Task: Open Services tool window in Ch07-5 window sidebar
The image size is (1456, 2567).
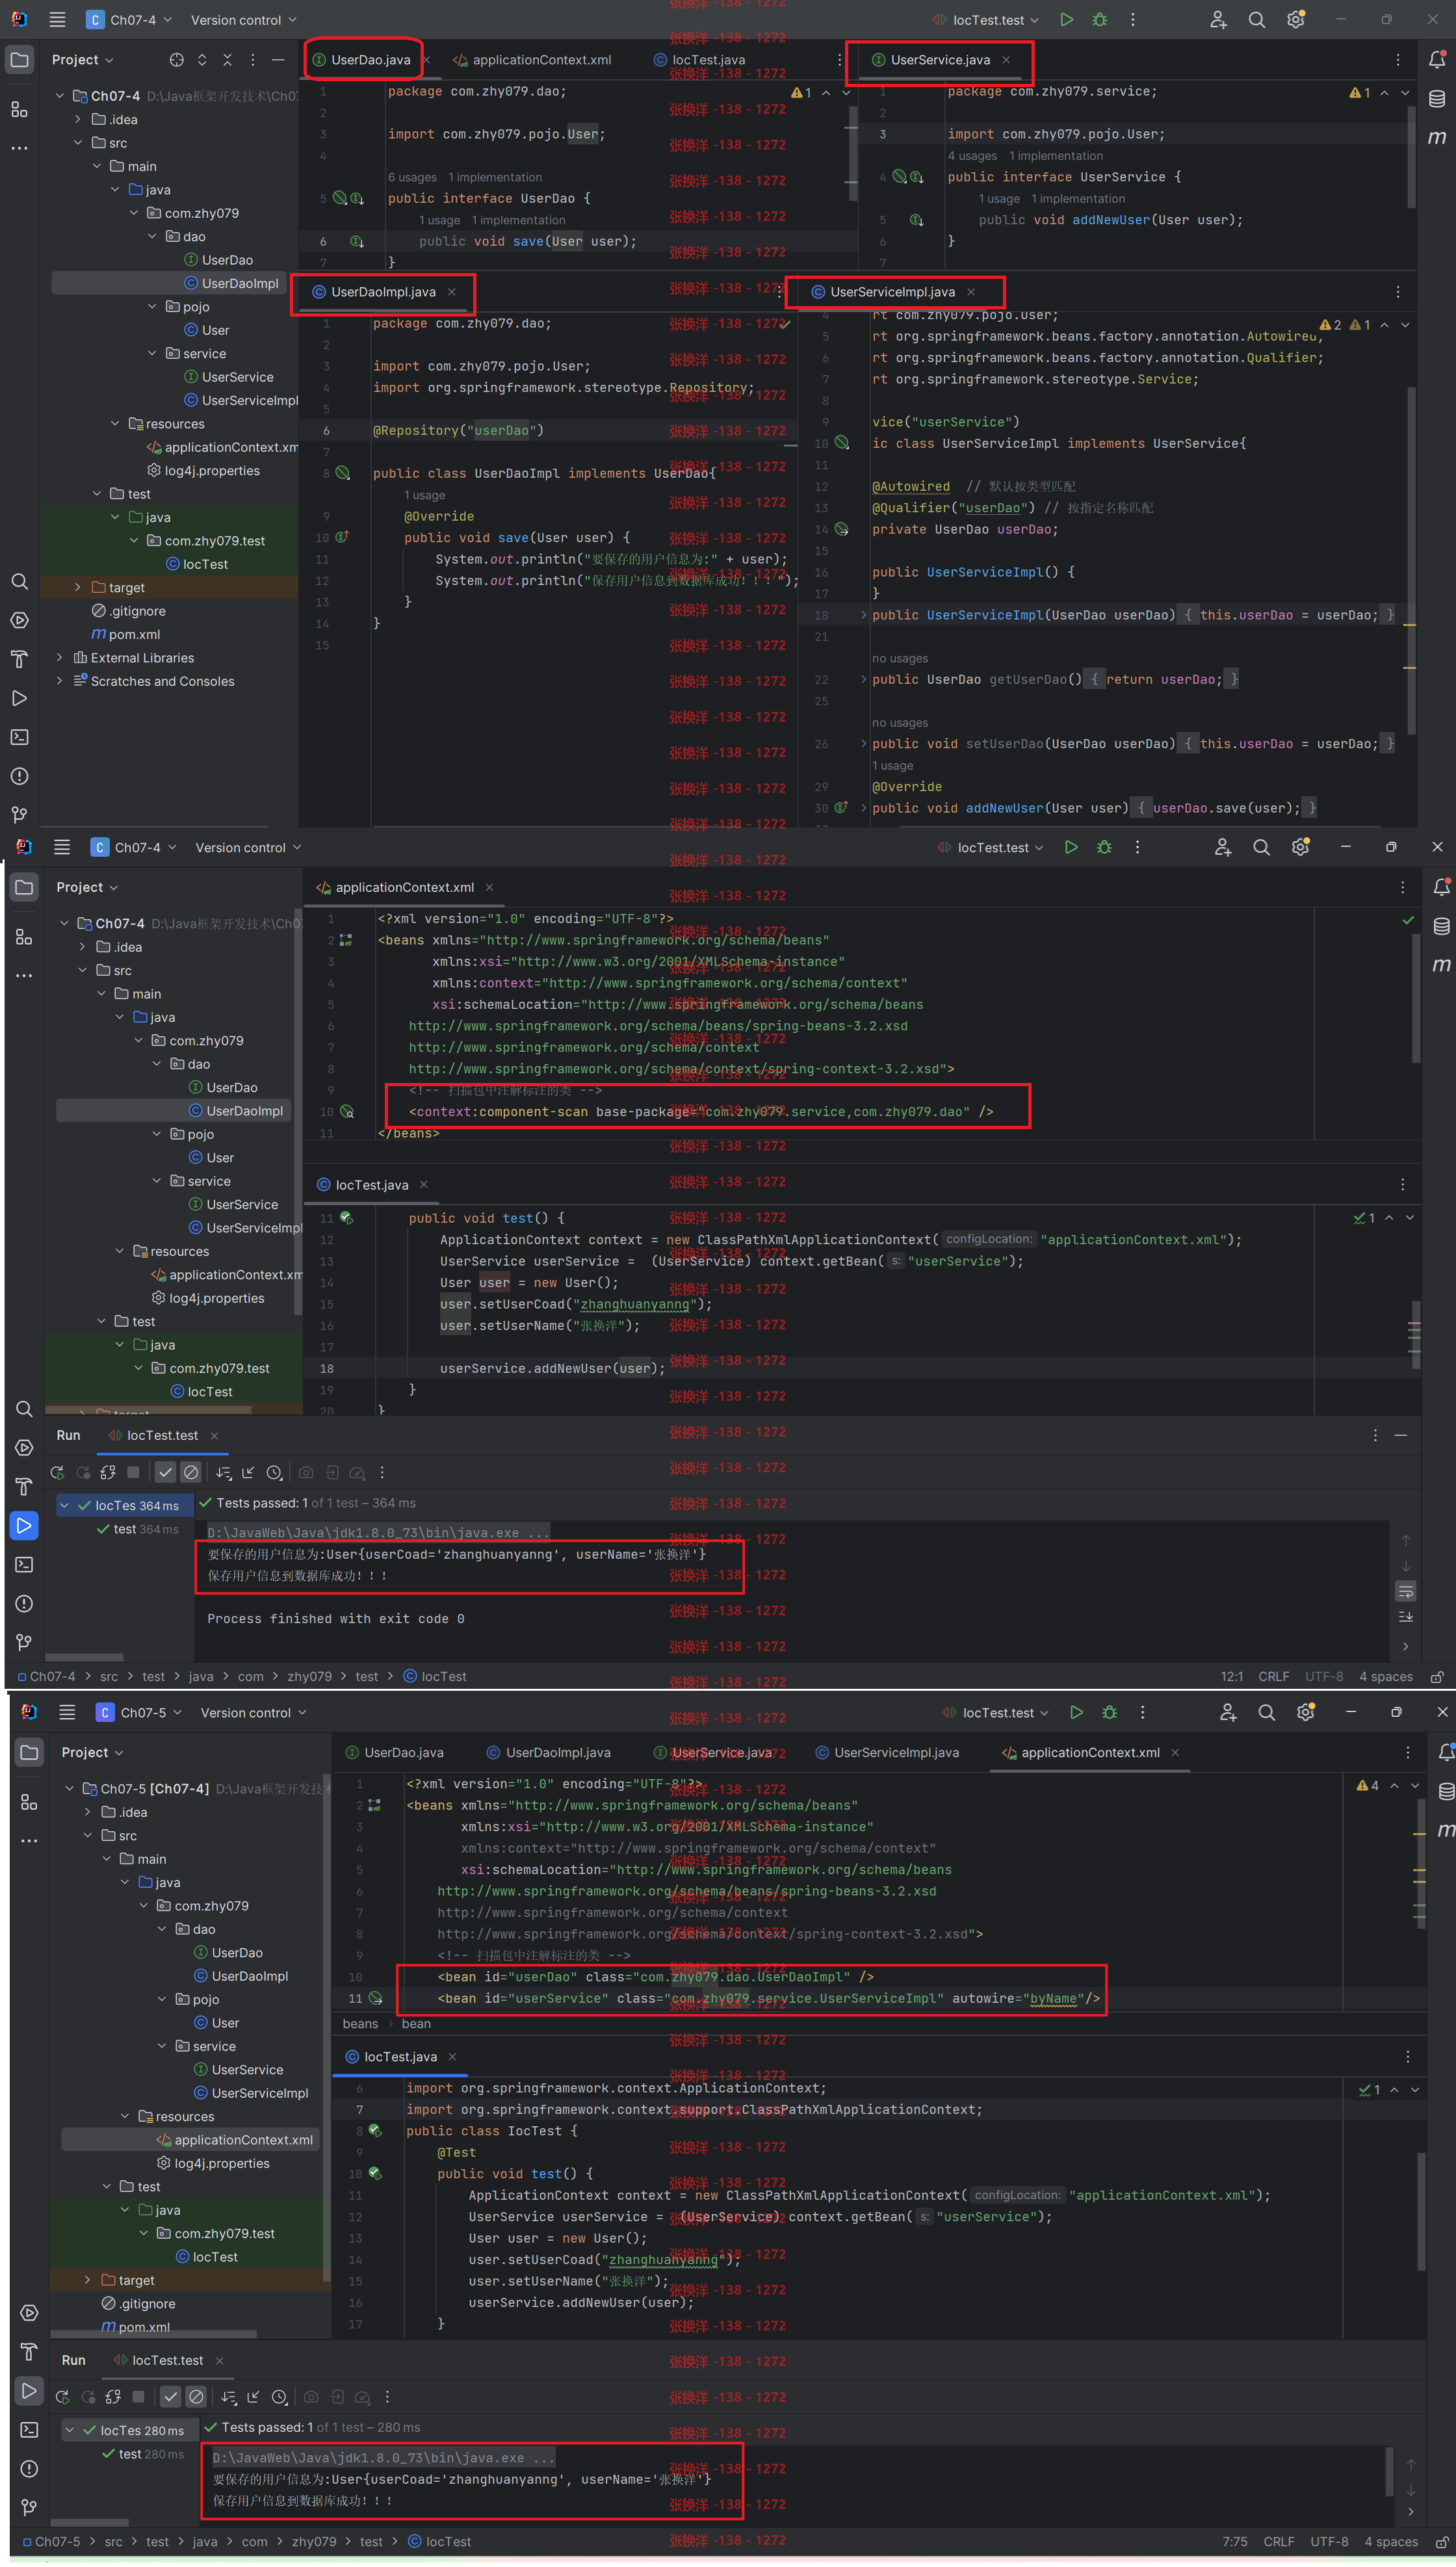Action: point(29,2312)
